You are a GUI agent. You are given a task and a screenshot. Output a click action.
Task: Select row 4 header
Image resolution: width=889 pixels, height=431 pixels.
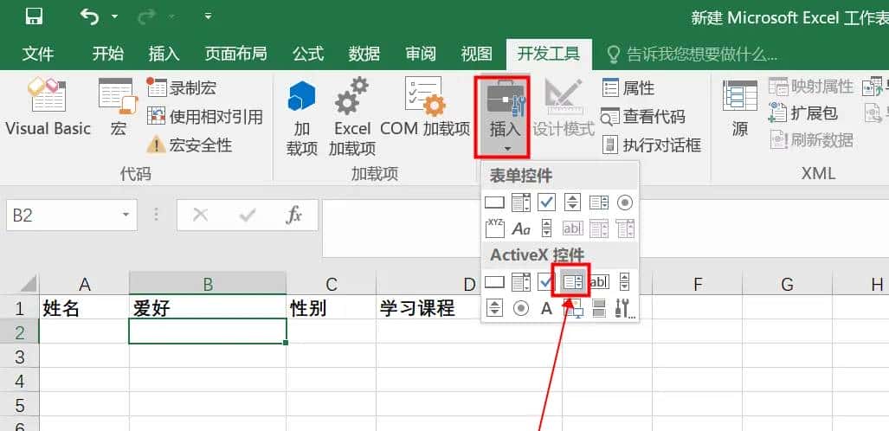20,381
